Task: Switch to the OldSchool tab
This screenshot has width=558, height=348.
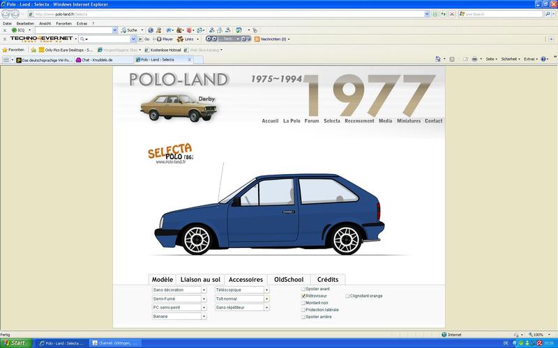Action: pos(289,280)
